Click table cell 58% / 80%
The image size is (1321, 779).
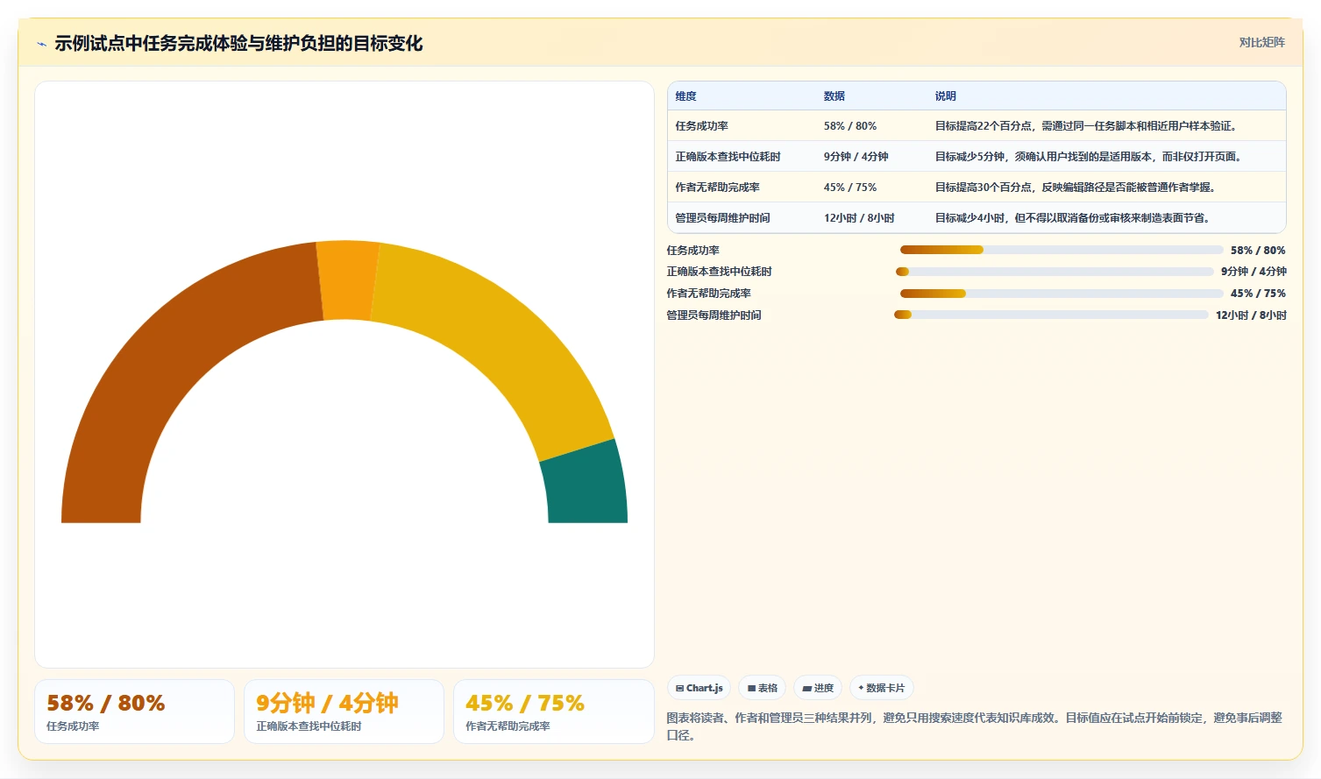point(849,126)
